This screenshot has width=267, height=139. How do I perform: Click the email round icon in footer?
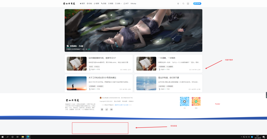point(111,109)
